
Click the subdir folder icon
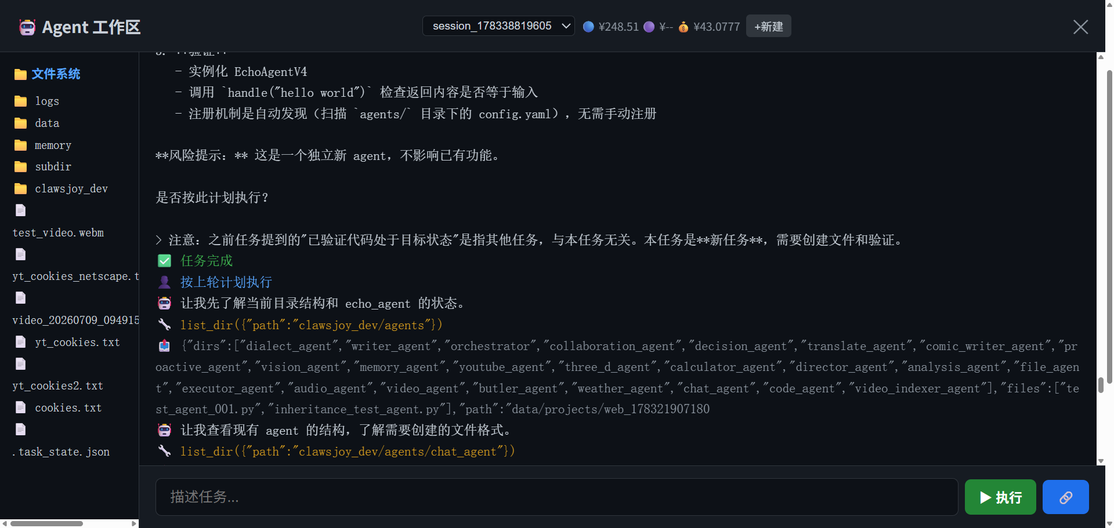click(21, 167)
